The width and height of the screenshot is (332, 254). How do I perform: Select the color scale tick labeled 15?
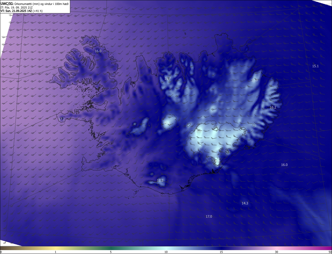tap(221, 252)
